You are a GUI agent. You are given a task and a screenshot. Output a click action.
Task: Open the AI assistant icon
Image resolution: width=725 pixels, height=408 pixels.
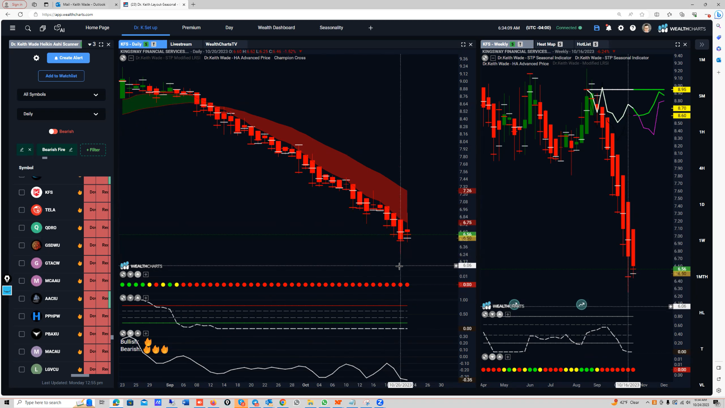click(x=59, y=28)
